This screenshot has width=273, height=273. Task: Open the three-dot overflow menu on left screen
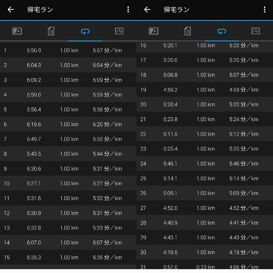[x=128, y=9]
